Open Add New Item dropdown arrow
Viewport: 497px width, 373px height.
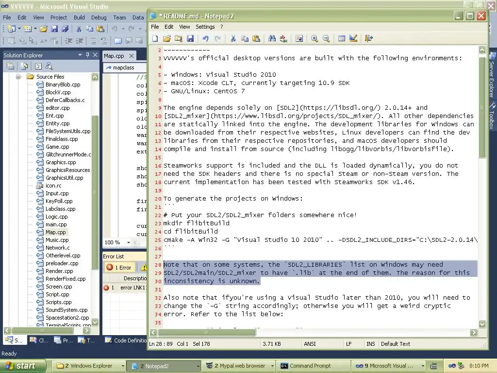(35, 29)
